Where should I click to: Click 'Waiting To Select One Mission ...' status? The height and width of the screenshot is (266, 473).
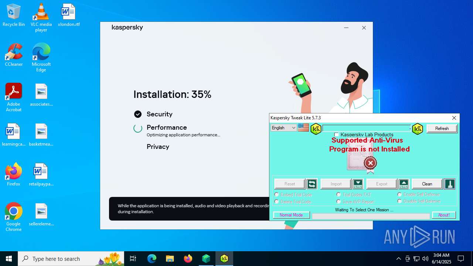[364, 210]
